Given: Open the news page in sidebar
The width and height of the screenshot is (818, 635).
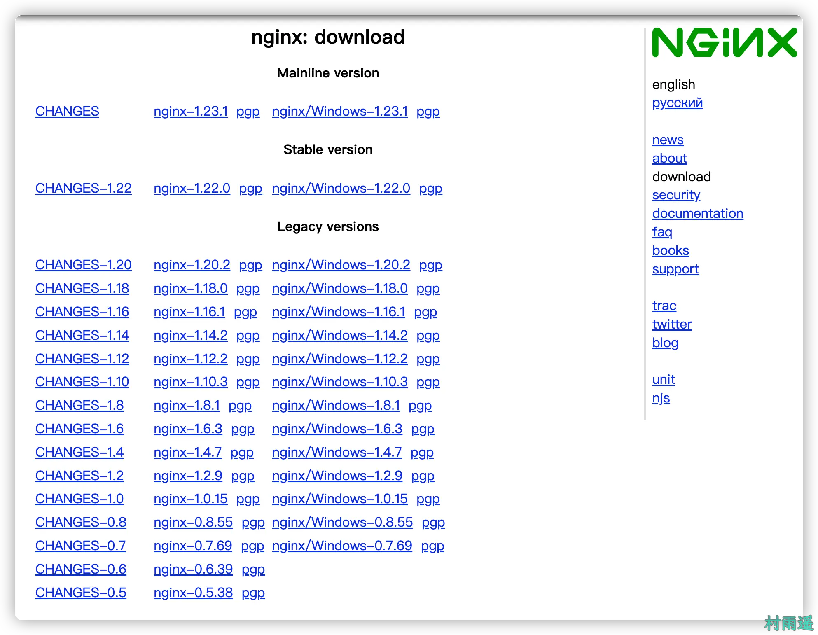Looking at the screenshot, I should pyautogui.click(x=667, y=140).
